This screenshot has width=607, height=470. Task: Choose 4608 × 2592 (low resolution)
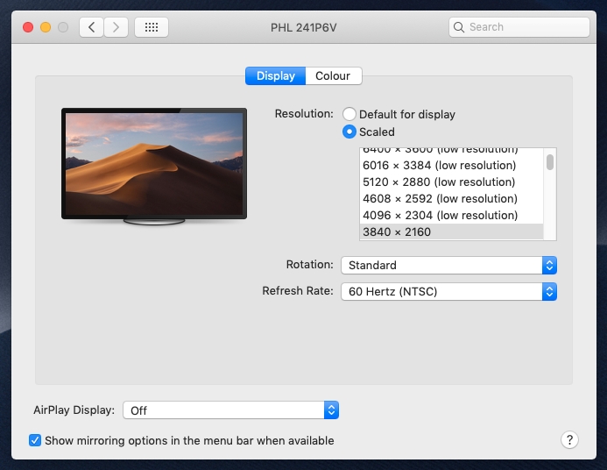tap(451, 199)
